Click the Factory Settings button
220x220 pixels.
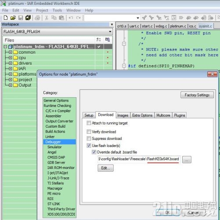click(197, 95)
